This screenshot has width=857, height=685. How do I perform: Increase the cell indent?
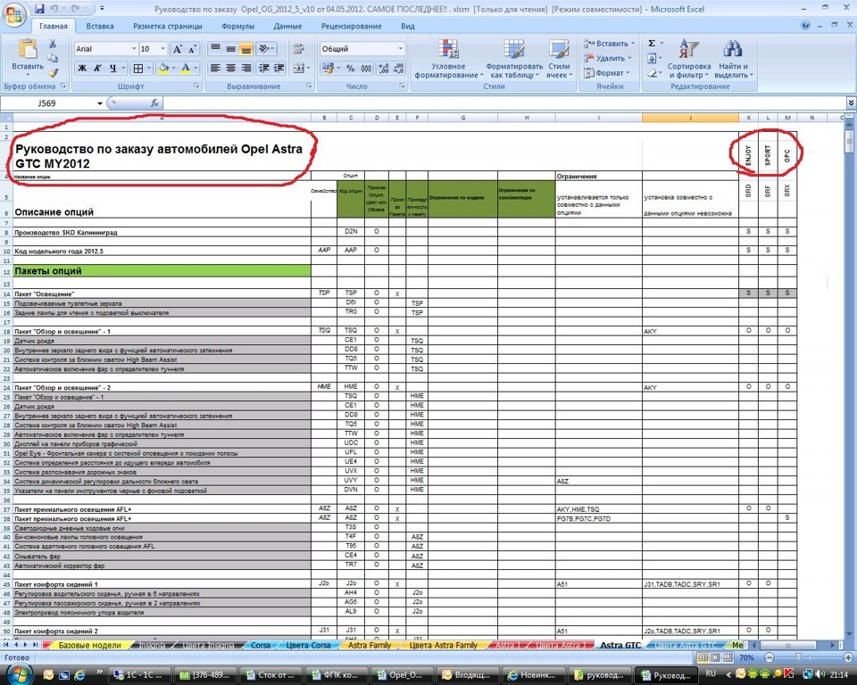click(279, 69)
